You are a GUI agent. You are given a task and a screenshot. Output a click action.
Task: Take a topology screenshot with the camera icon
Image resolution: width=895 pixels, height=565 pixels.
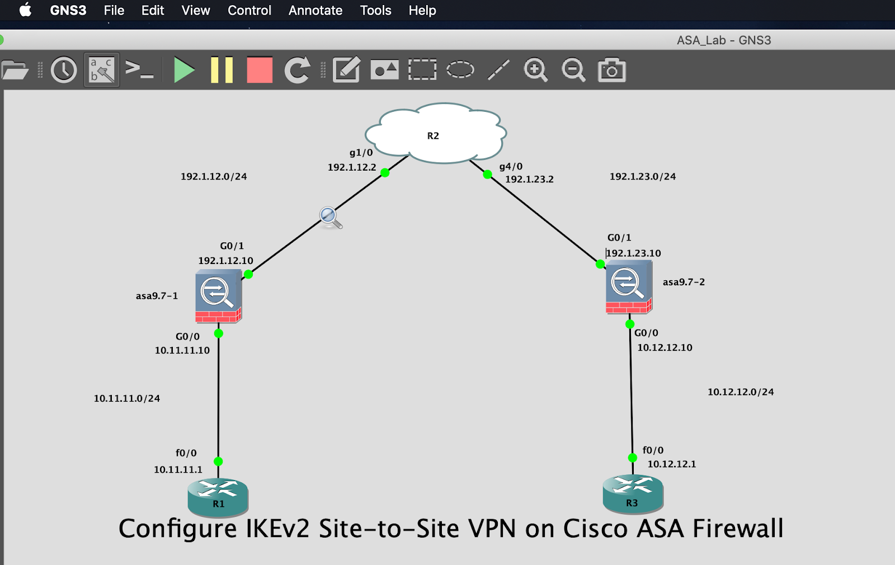[611, 69]
